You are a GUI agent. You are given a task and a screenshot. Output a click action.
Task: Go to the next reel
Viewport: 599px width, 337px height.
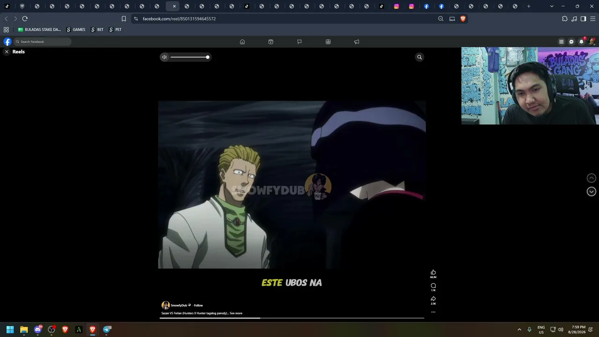pos(592,191)
